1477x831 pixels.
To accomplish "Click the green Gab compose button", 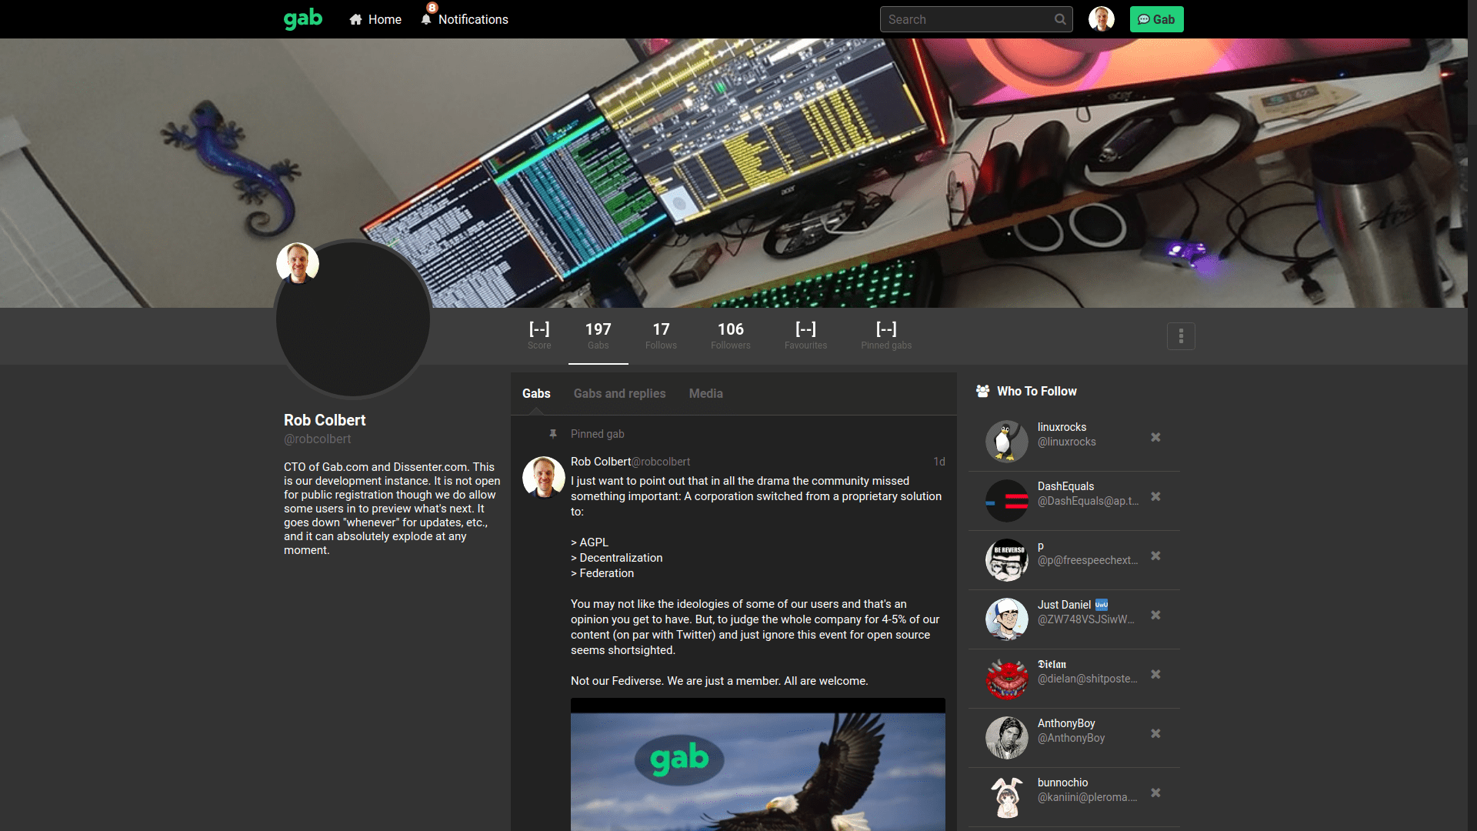I will pos(1156,19).
